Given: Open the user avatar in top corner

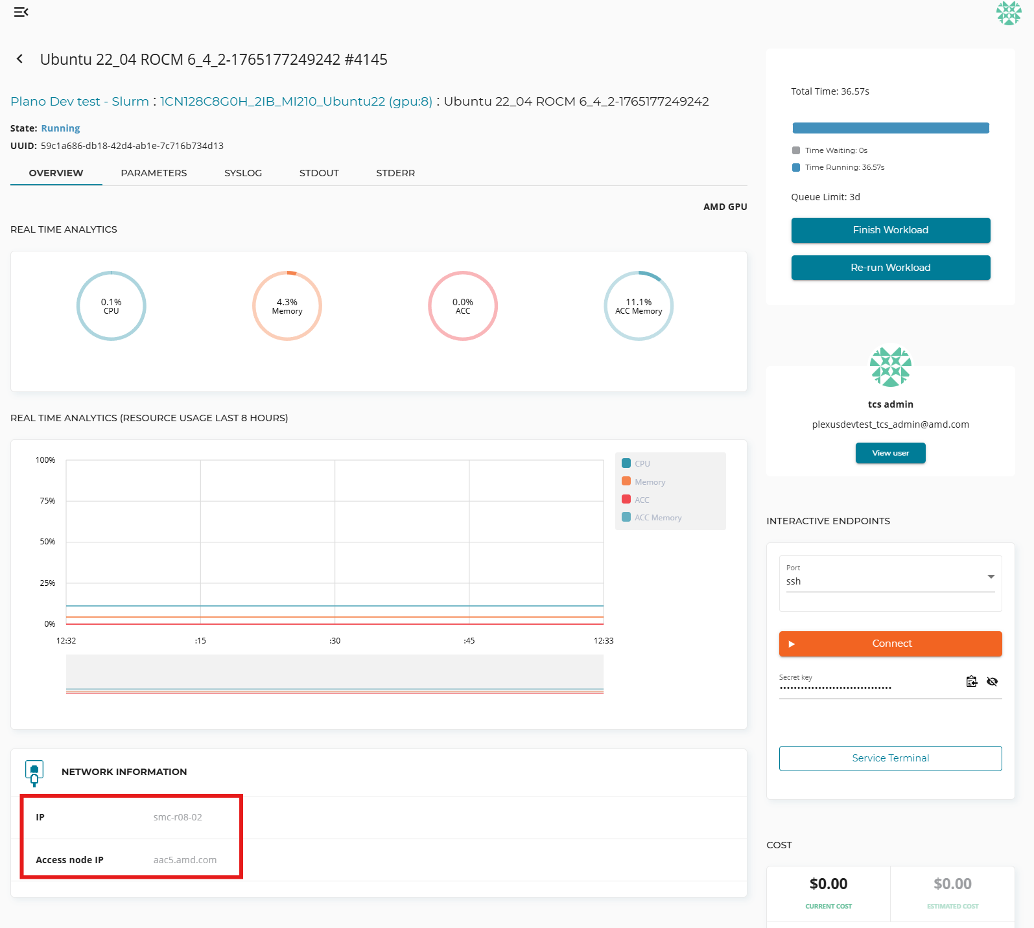Looking at the screenshot, I should click(1008, 13).
